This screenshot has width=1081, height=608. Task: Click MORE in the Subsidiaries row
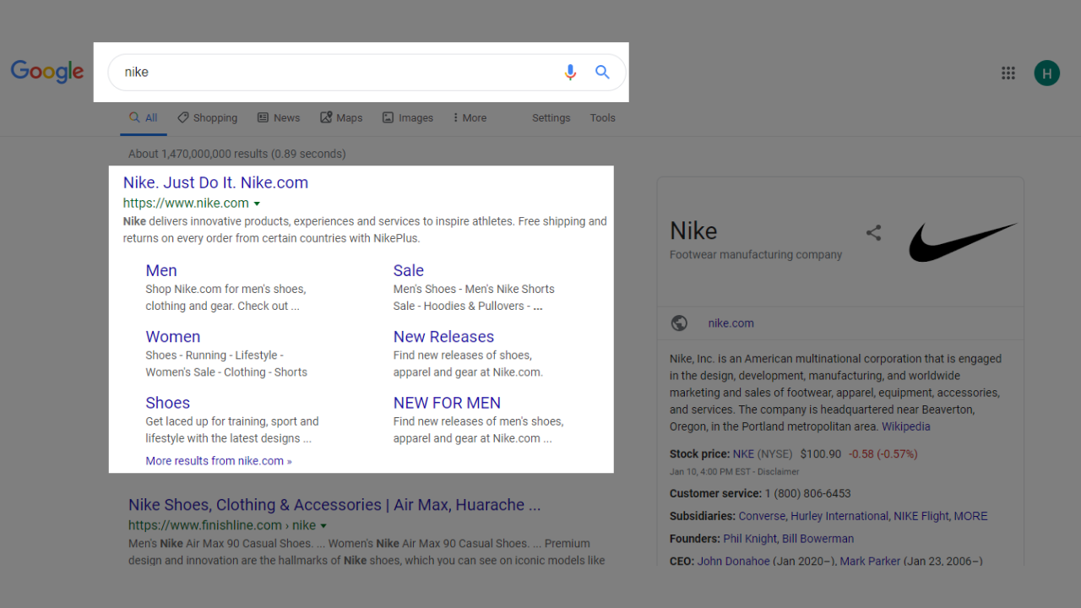(x=971, y=516)
